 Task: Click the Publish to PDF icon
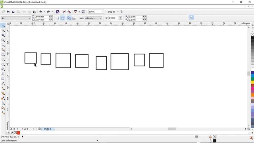75,12
